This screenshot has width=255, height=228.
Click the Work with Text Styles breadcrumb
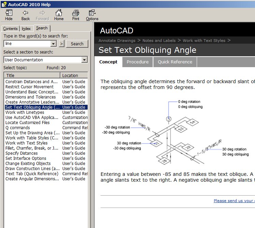(x=204, y=41)
